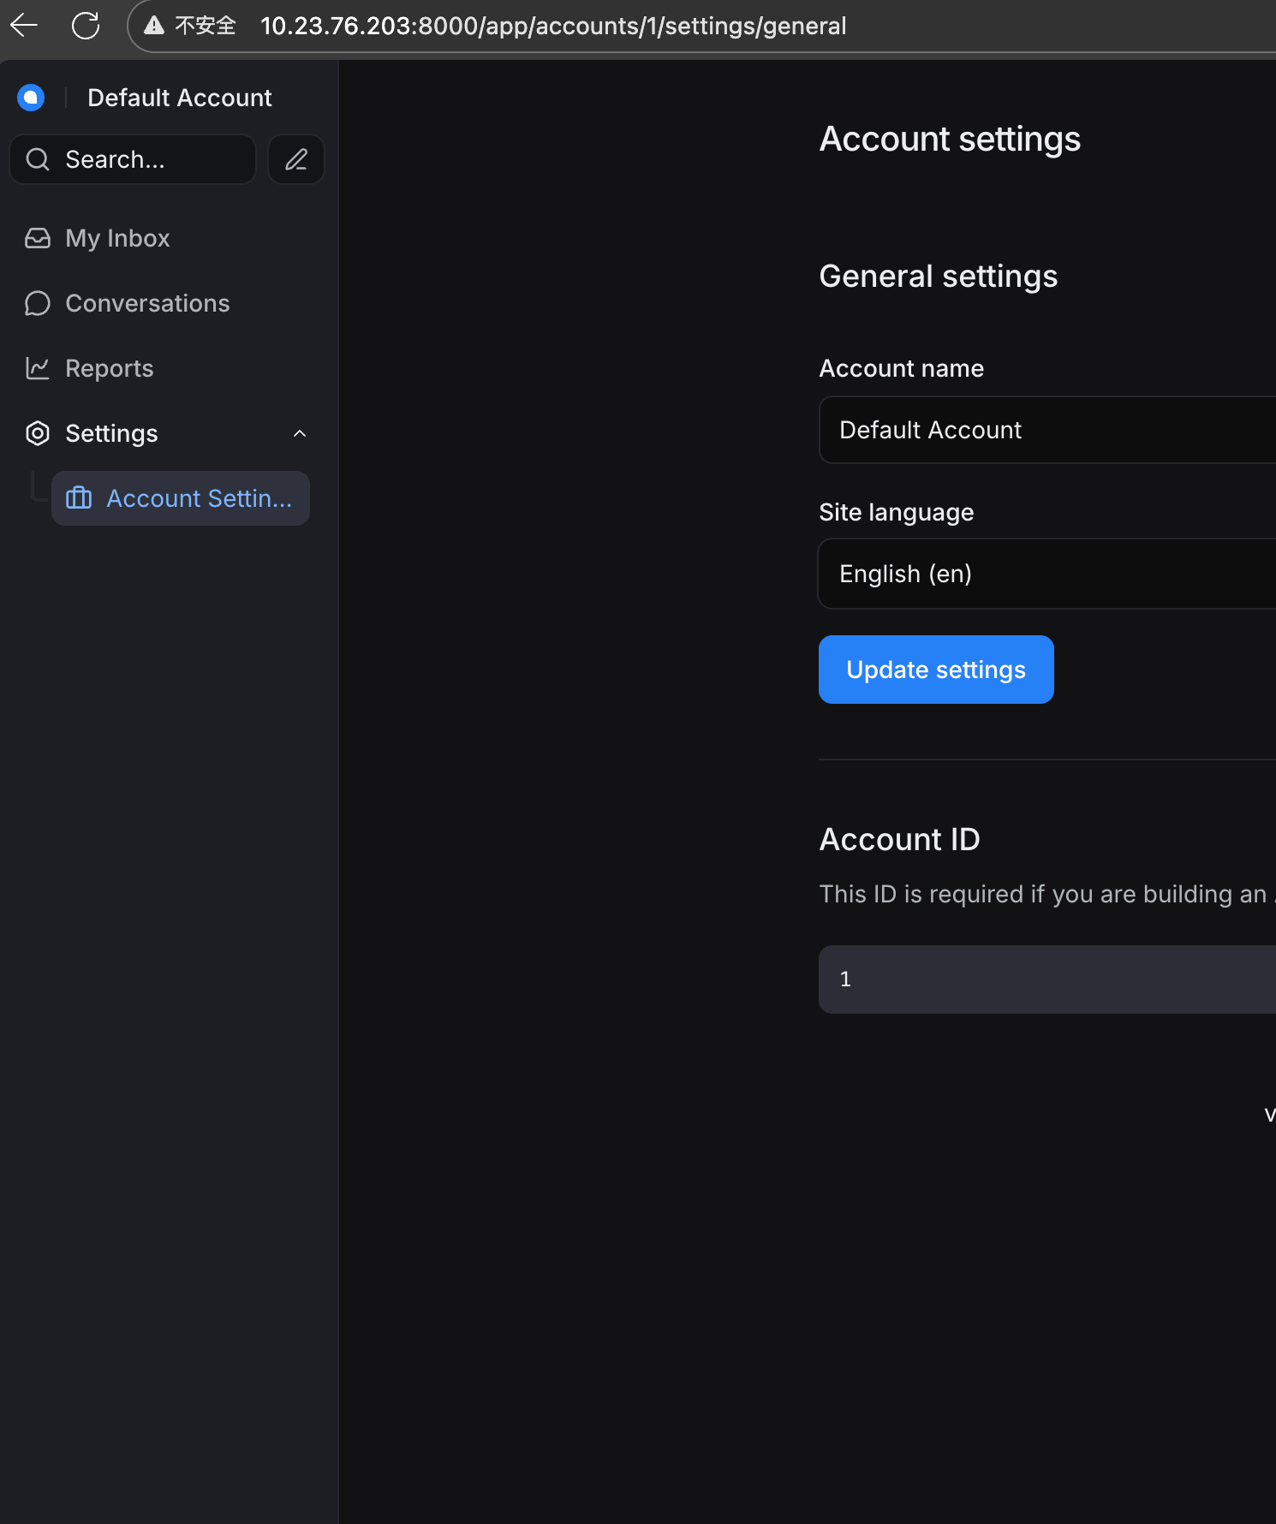Screen dimensions: 1276x1524
Task: Click the briefcase icon for Account Settings
Action: 79,498
